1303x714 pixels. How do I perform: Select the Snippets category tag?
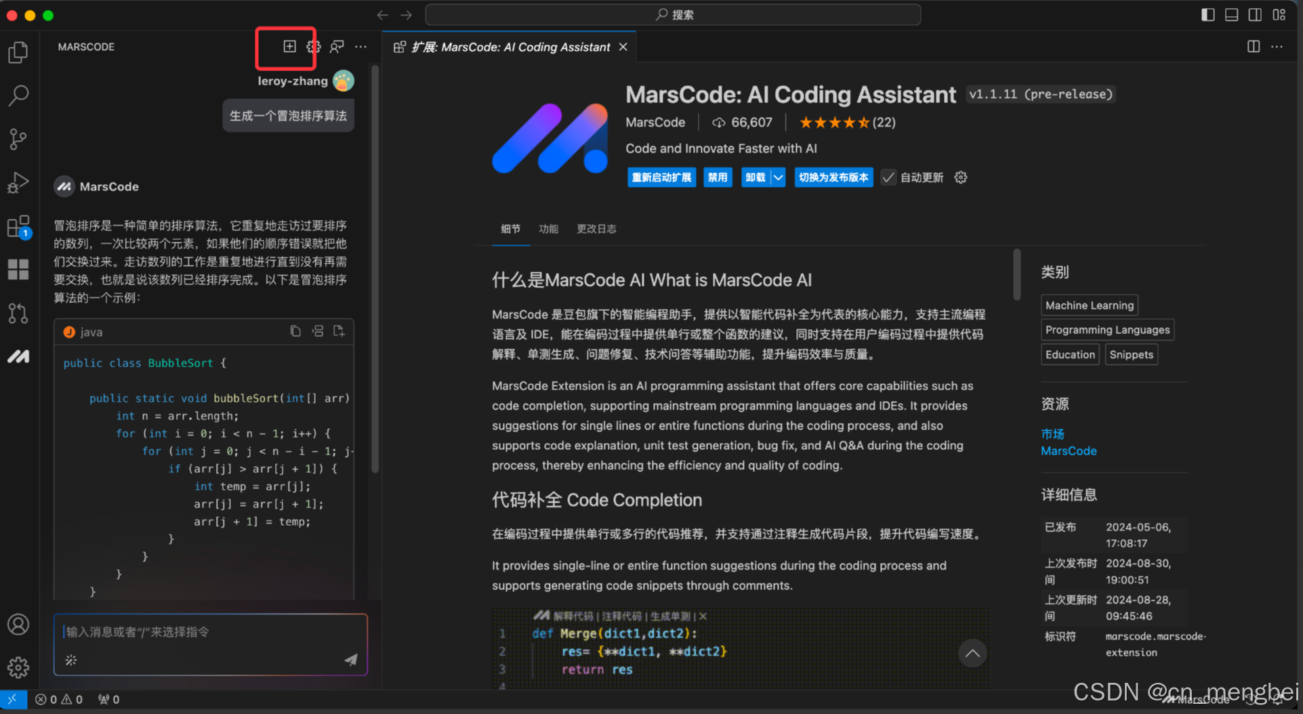1131,355
